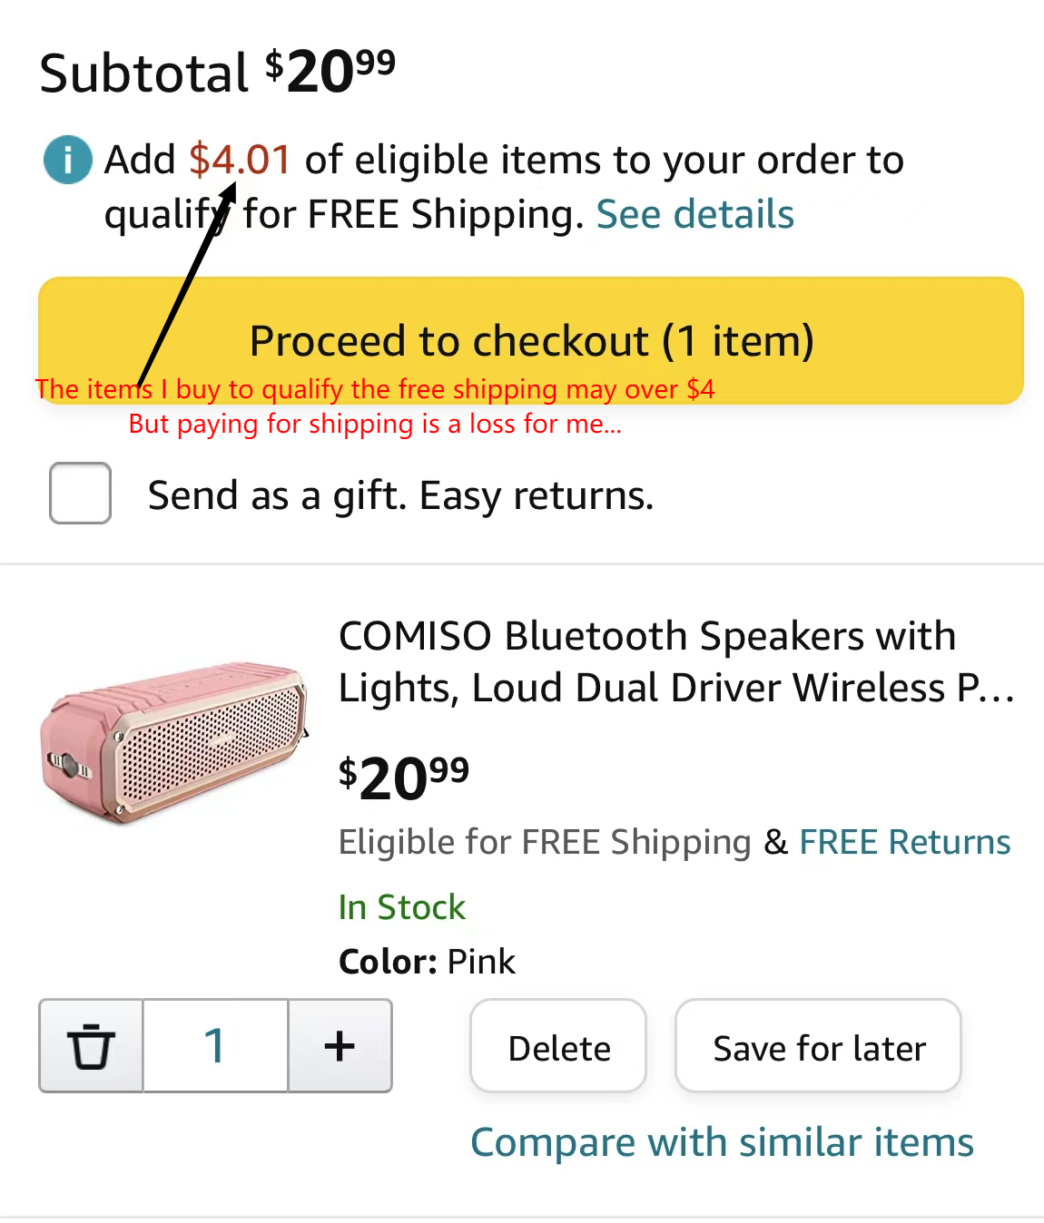Tick the Send as a gift checkbox
This screenshot has height=1223, width=1044.
tap(81, 494)
